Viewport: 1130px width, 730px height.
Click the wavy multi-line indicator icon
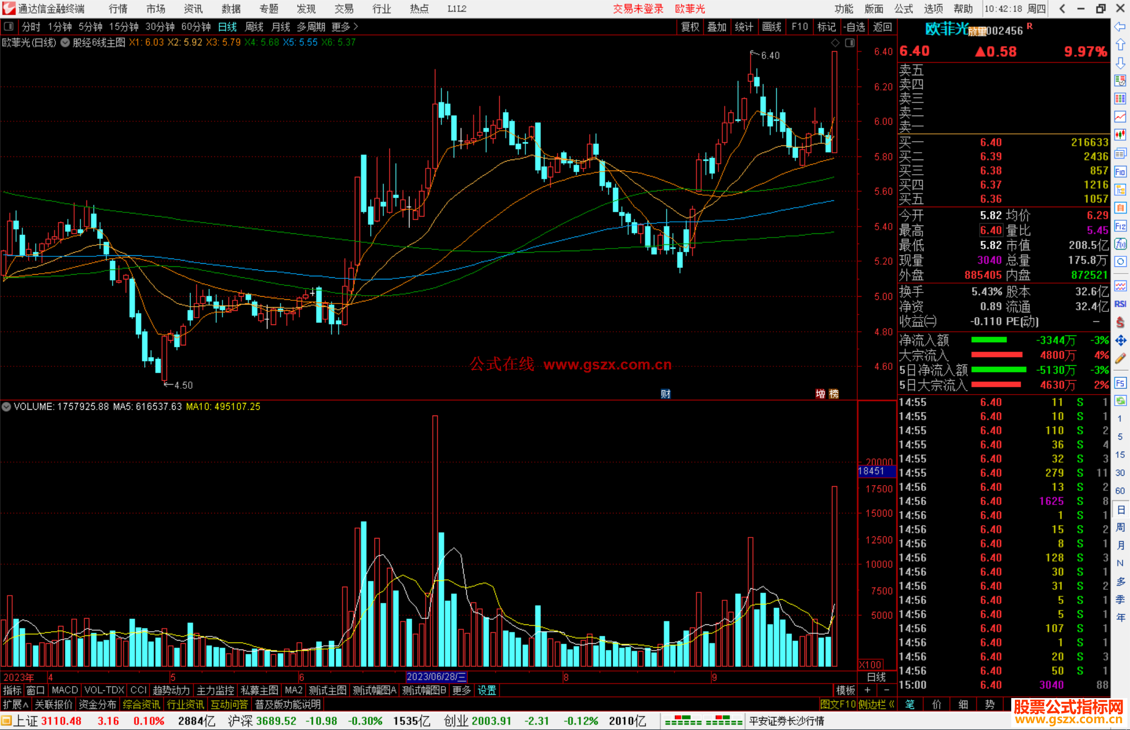coord(1120,286)
